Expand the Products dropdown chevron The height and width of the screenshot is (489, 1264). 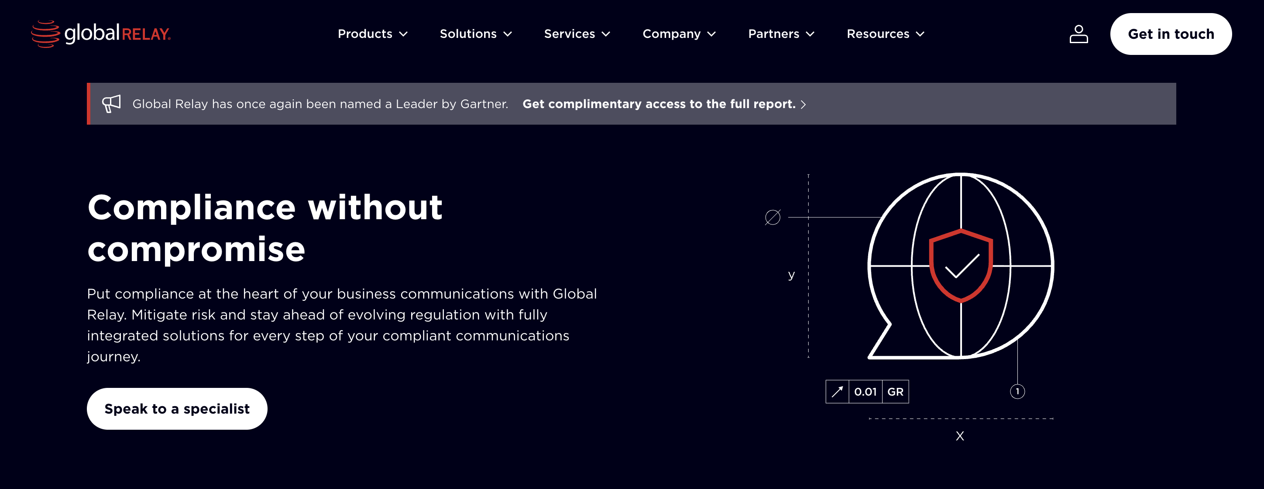click(403, 34)
